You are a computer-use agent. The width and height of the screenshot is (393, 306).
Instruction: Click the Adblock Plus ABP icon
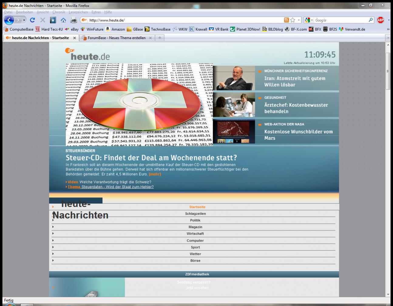pyautogui.click(x=381, y=20)
